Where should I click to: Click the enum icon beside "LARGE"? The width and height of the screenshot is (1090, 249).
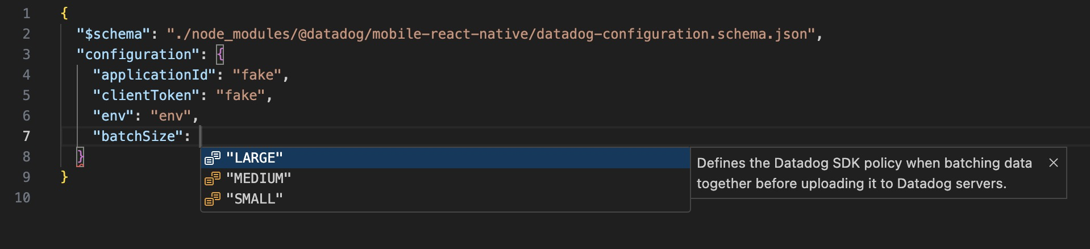(x=213, y=158)
